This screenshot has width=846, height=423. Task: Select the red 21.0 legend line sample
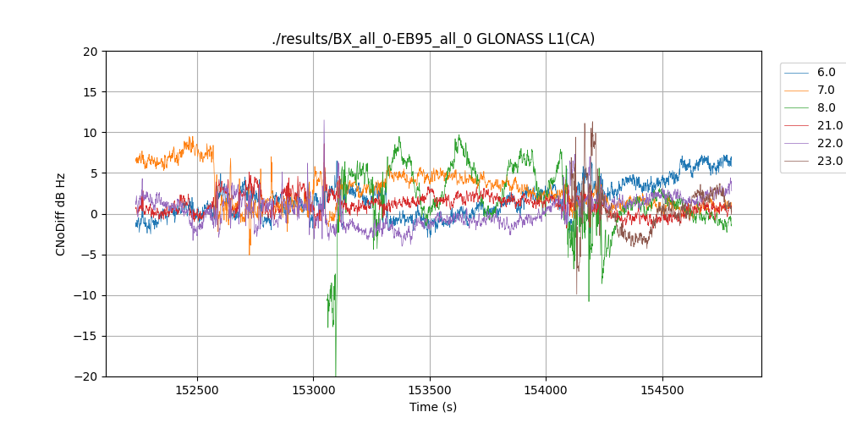tap(797, 126)
